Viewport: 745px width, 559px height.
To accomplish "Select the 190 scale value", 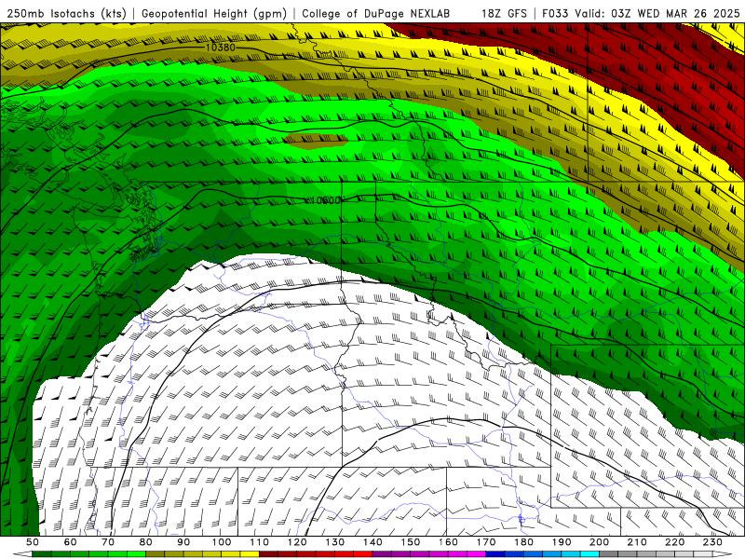I will point(562,542).
